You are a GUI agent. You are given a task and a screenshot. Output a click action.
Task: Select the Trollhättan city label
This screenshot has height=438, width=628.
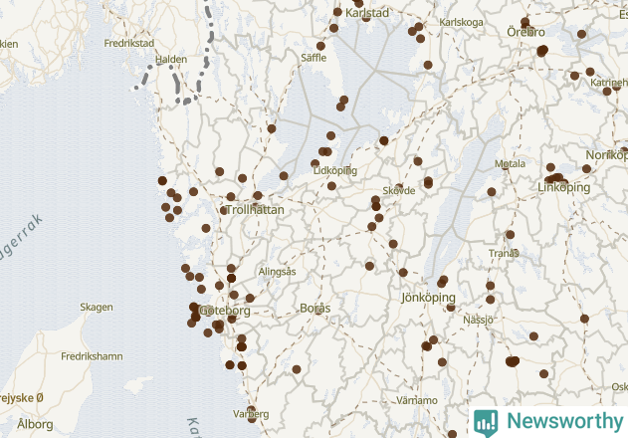255,210
